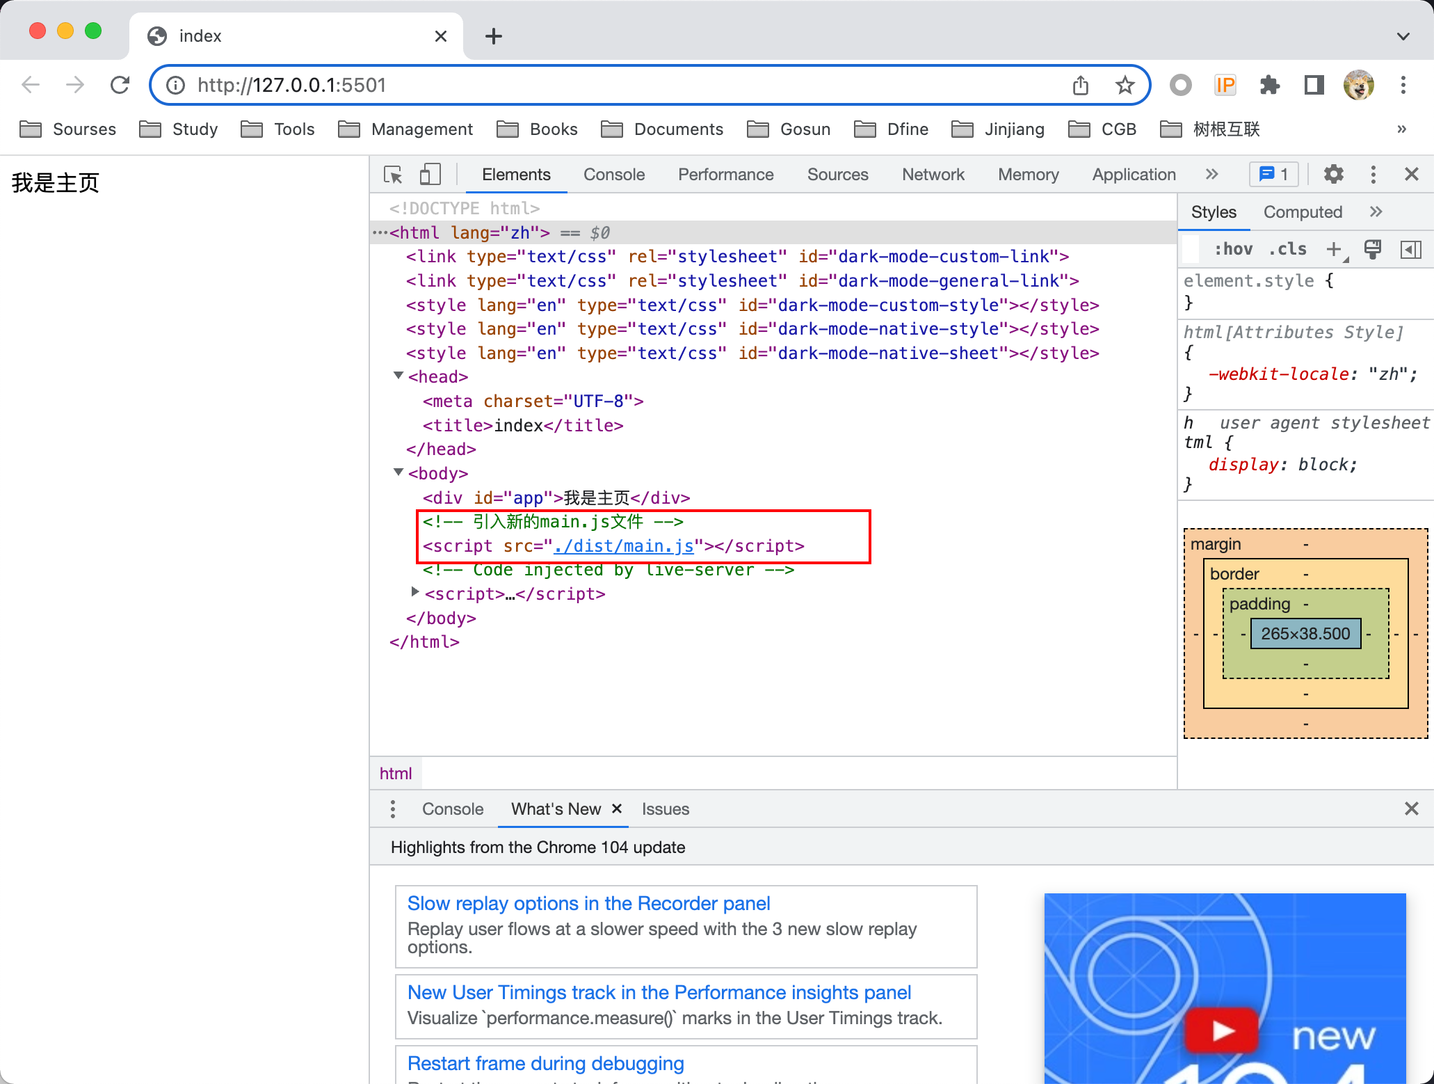Image resolution: width=1434 pixels, height=1084 pixels.
Task: Click the share page icon
Action: pyautogui.click(x=1080, y=86)
